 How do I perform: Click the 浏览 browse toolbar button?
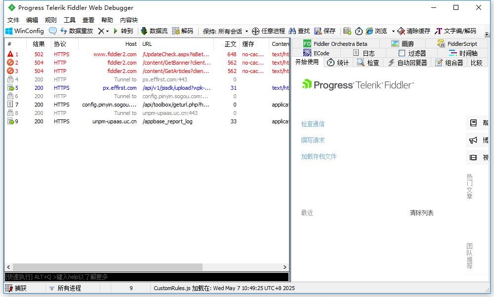pos(376,31)
